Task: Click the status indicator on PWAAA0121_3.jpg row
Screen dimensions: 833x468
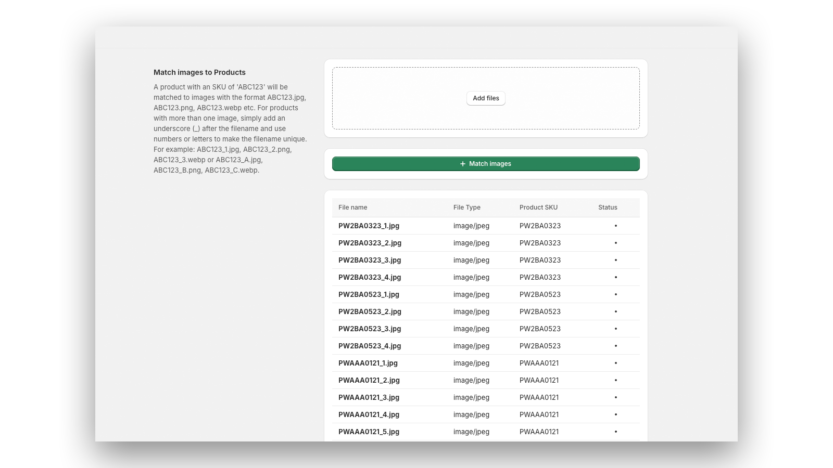Action: coord(616,397)
